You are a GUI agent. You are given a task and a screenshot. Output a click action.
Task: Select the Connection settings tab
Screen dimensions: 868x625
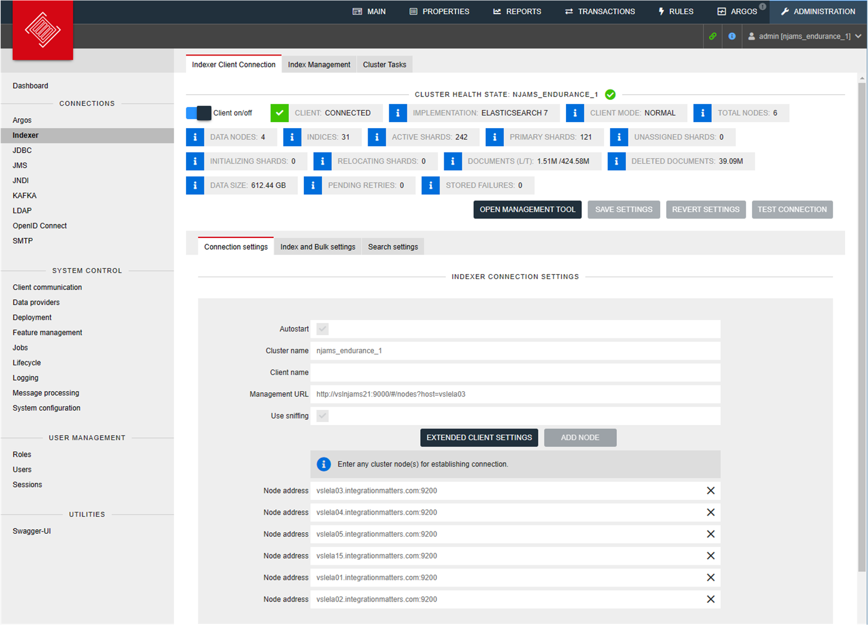[x=236, y=247]
